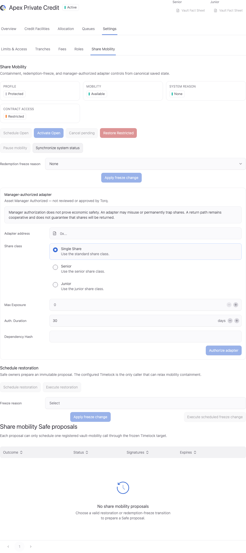Focus the Auth. Duration input field
The image size is (246, 553).
(146, 321)
